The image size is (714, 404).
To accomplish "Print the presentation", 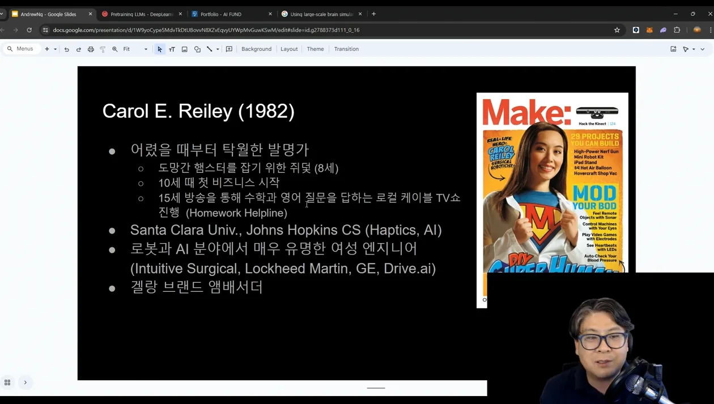I will click(91, 49).
